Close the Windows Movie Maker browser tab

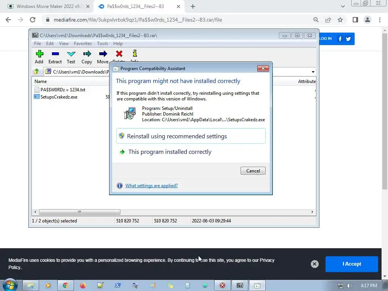pos(88,7)
